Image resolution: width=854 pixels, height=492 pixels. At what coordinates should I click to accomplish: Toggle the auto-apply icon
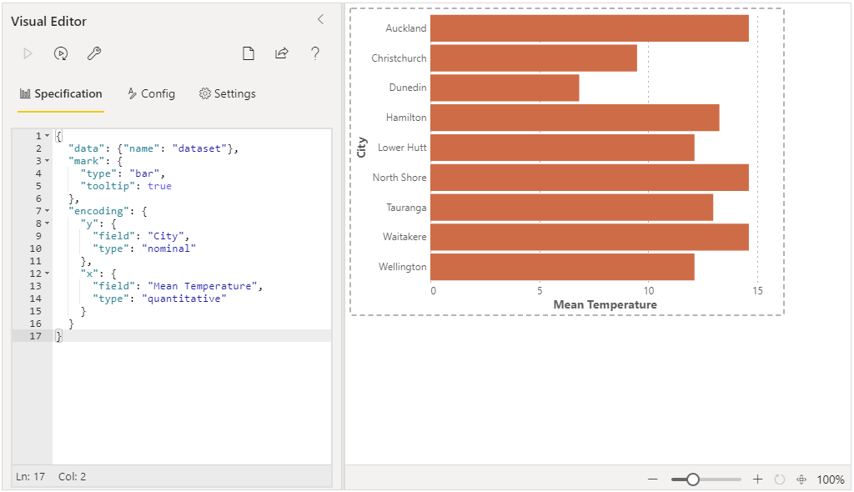(61, 53)
